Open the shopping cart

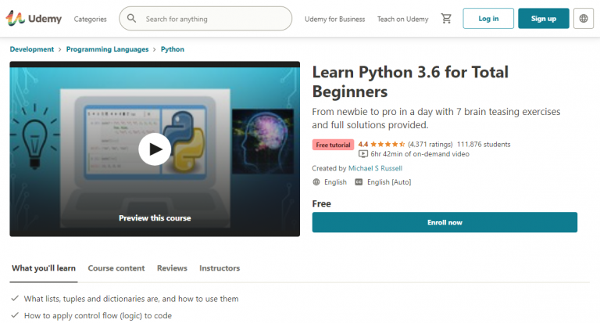pyautogui.click(x=446, y=18)
